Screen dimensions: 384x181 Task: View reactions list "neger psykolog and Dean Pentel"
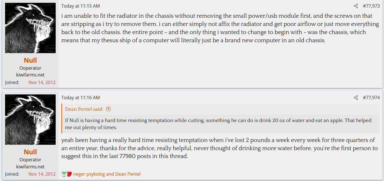pos(107,174)
